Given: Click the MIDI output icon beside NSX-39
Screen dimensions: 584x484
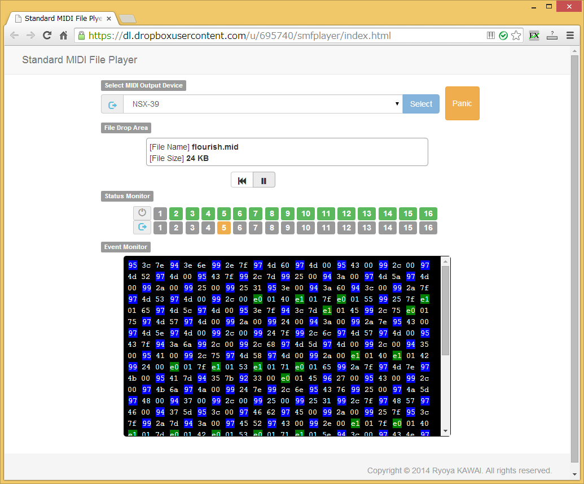Looking at the screenshot, I should click(x=112, y=104).
